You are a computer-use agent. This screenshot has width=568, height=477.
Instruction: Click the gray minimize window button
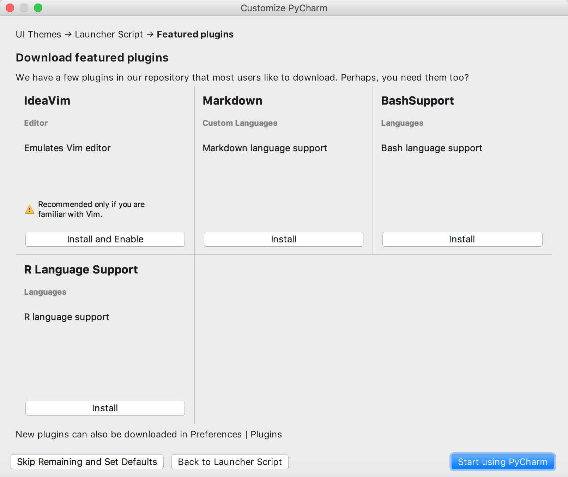[24, 8]
